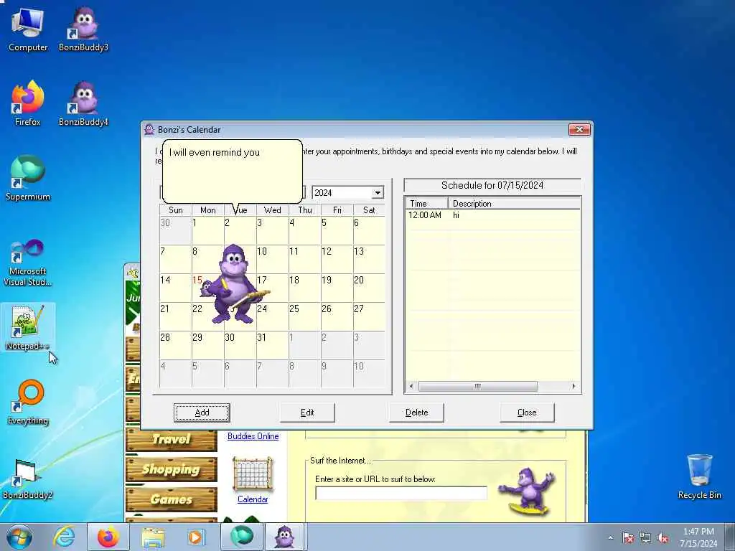Expand the 2024 year dropdown

(x=378, y=192)
